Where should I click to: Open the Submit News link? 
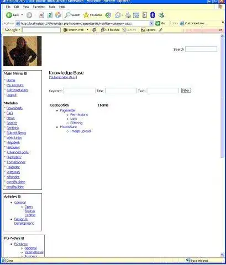(16, 132)
